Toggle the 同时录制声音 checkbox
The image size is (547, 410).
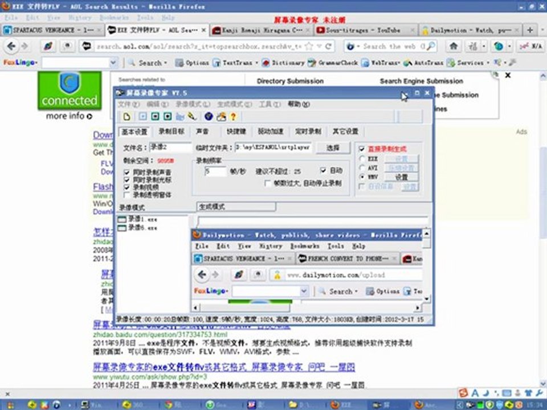[x=127, y=172]
